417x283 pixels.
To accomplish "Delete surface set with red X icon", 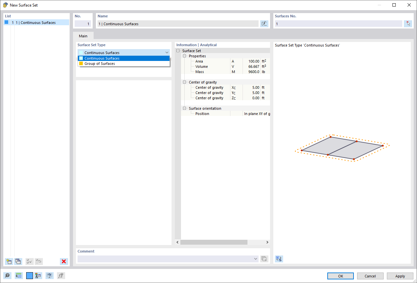I will tap(64, 261).
